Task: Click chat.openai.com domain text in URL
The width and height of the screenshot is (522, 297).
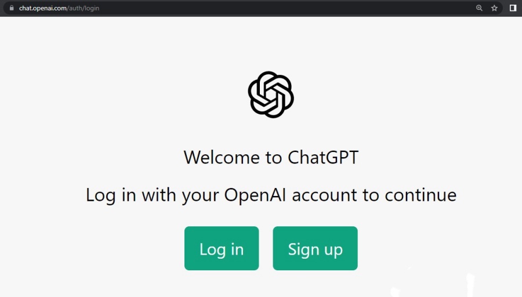Action: [43, 8]
